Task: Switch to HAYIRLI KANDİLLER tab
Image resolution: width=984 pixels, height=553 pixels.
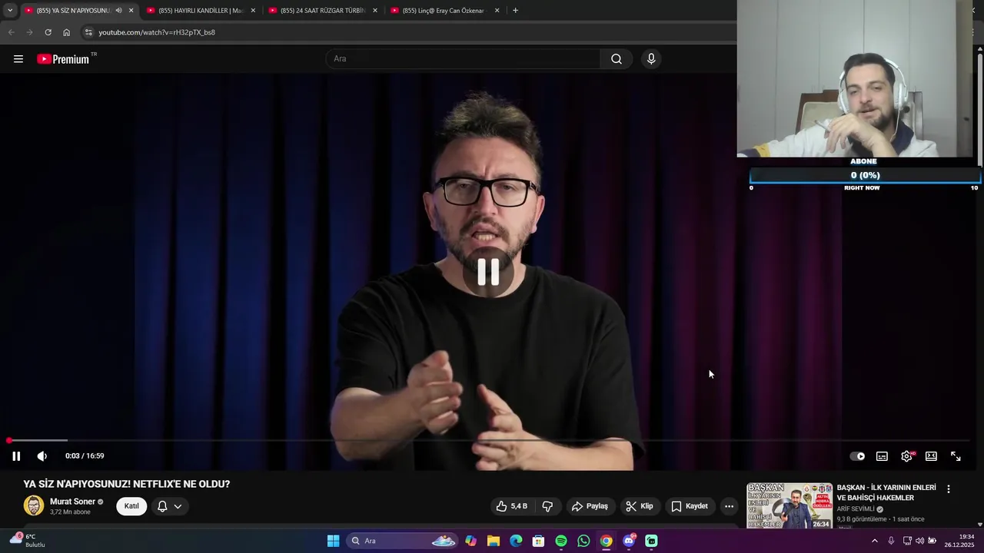Action: point(200,11)
